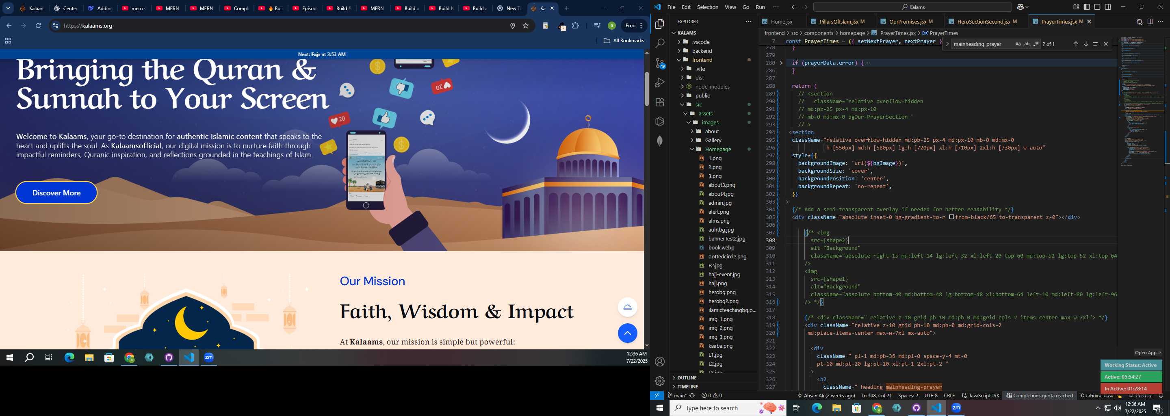Toggle Use Regular Expression in find widget
This screenshot has width=1170, height=416.
click(1036, 44)
